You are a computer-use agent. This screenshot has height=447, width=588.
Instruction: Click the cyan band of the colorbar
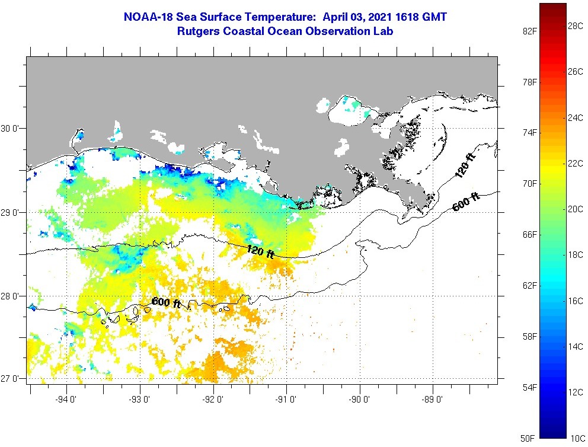(553, 279)
